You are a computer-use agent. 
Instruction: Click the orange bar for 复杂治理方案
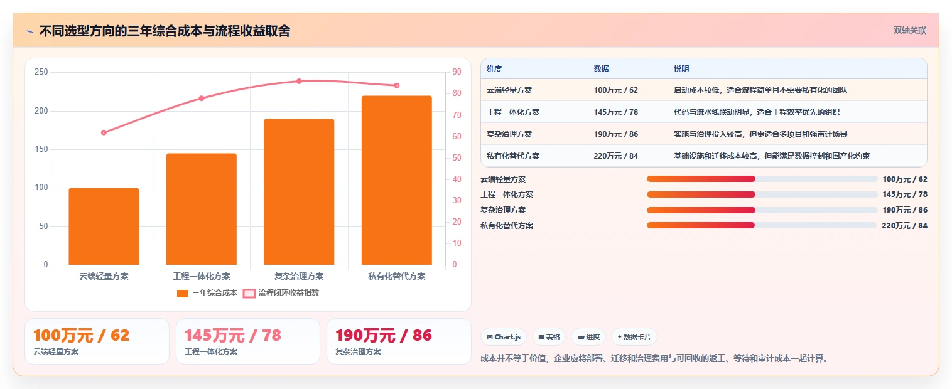click(299, 192)
